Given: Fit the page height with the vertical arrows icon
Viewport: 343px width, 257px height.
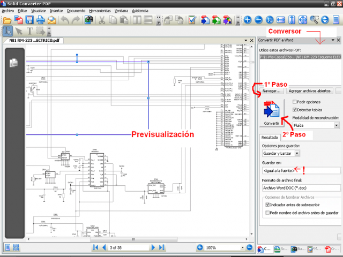Looking at the screenshot, I should pos(292,20).
